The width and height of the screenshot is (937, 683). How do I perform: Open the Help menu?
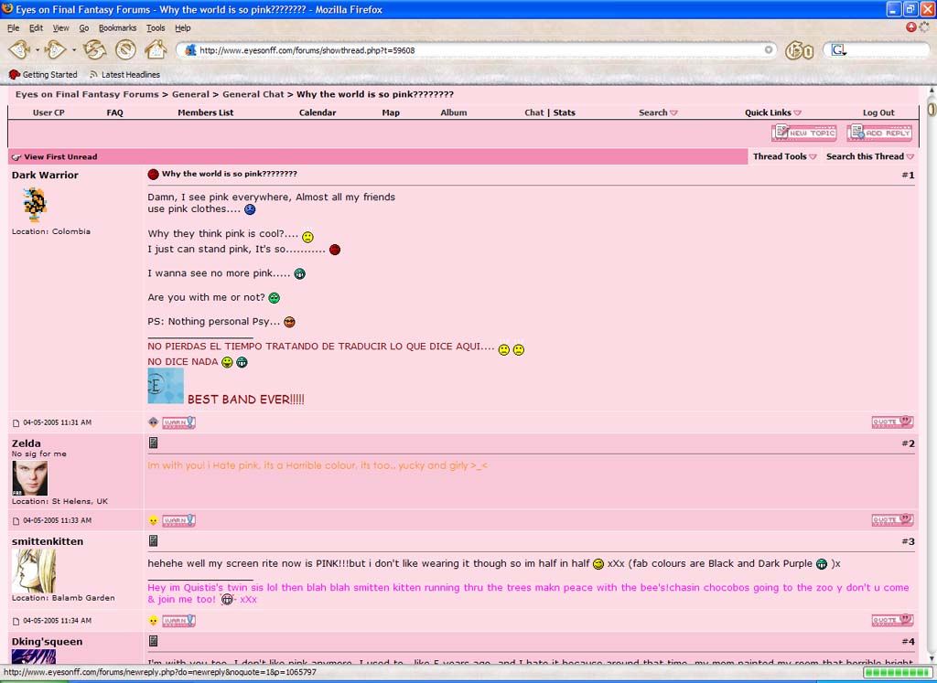tap(182, 28)
